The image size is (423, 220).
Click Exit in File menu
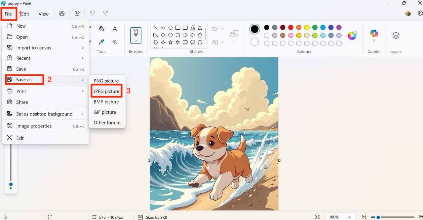[x=46, y=138]
